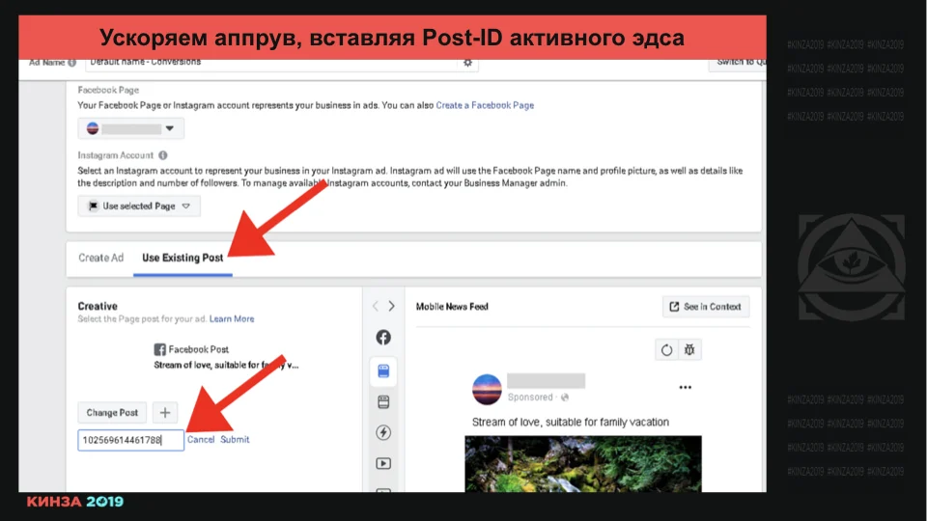Select the feed layout icon below the mobile feed

coord(383,402)
